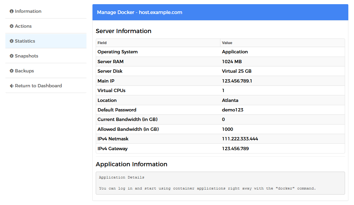The width and height of the screenshot is (354, 205).
Task: Click the gear icon beside Statistics
Action: [x=12, y=41]
